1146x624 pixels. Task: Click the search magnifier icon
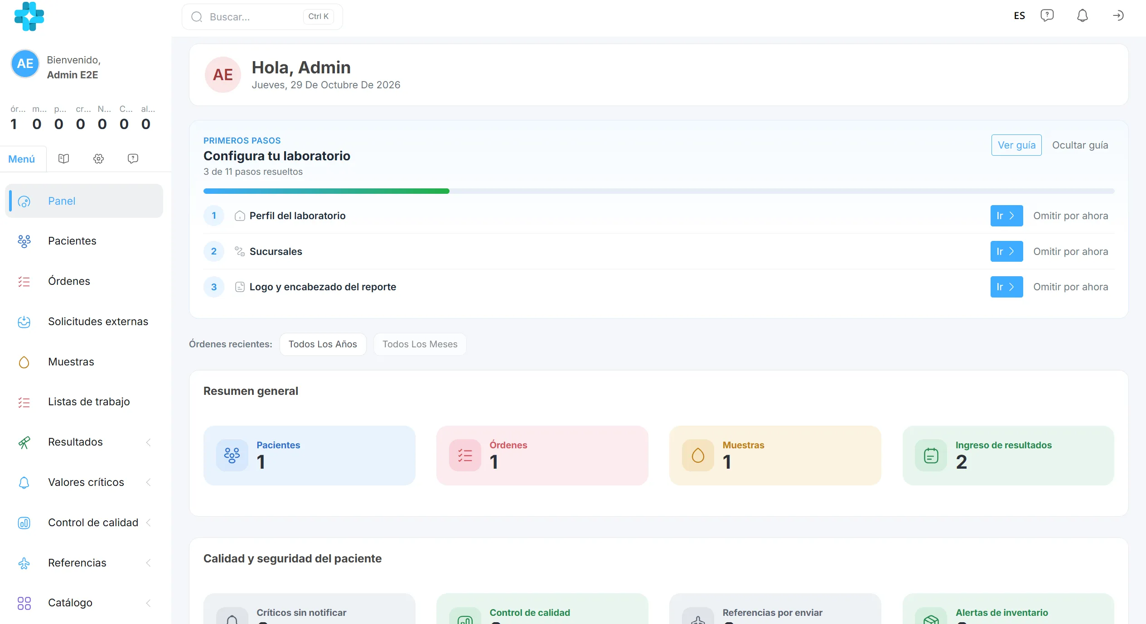[x=197, y=17]
